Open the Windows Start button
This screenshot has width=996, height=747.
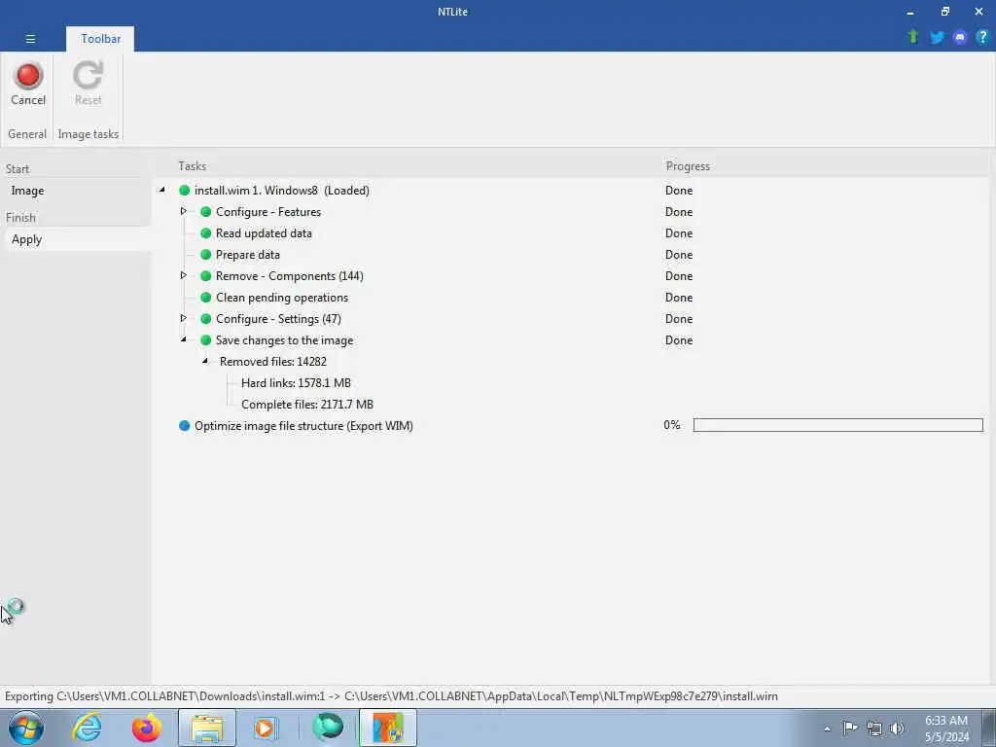tap(25, 728)
